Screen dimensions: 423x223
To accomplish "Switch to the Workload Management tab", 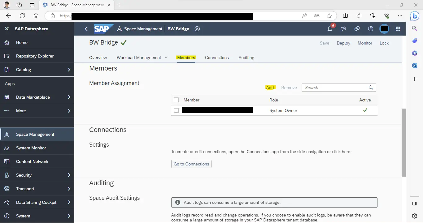I will point(139,58).
